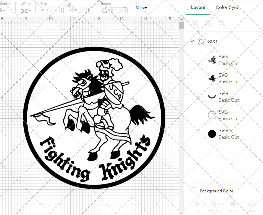Click the delete trash icon in Layers panel

coord(221,23)
